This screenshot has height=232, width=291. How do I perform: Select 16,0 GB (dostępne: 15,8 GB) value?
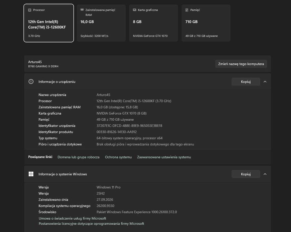[117, 107]
